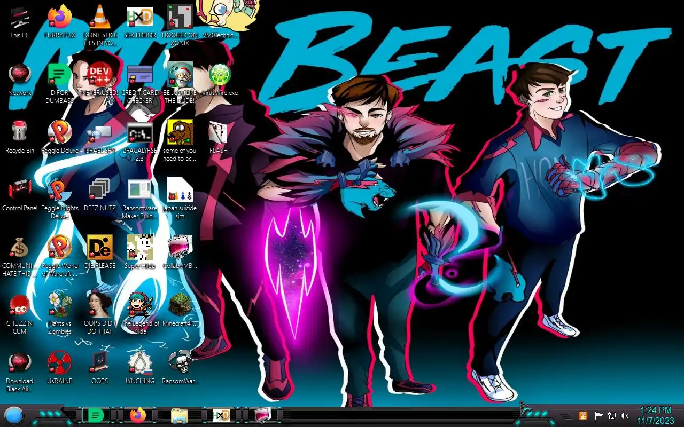
Task: Open the Firefox desktop shortcut
Action: 60,21
